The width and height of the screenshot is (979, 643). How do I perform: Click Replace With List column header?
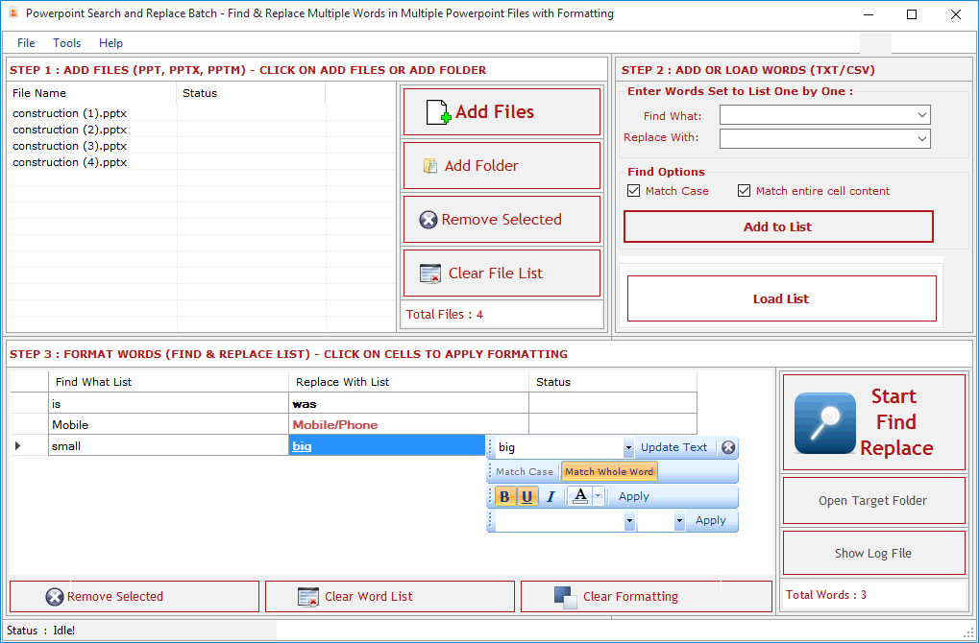pyautogui.click(x=409, y=382)
